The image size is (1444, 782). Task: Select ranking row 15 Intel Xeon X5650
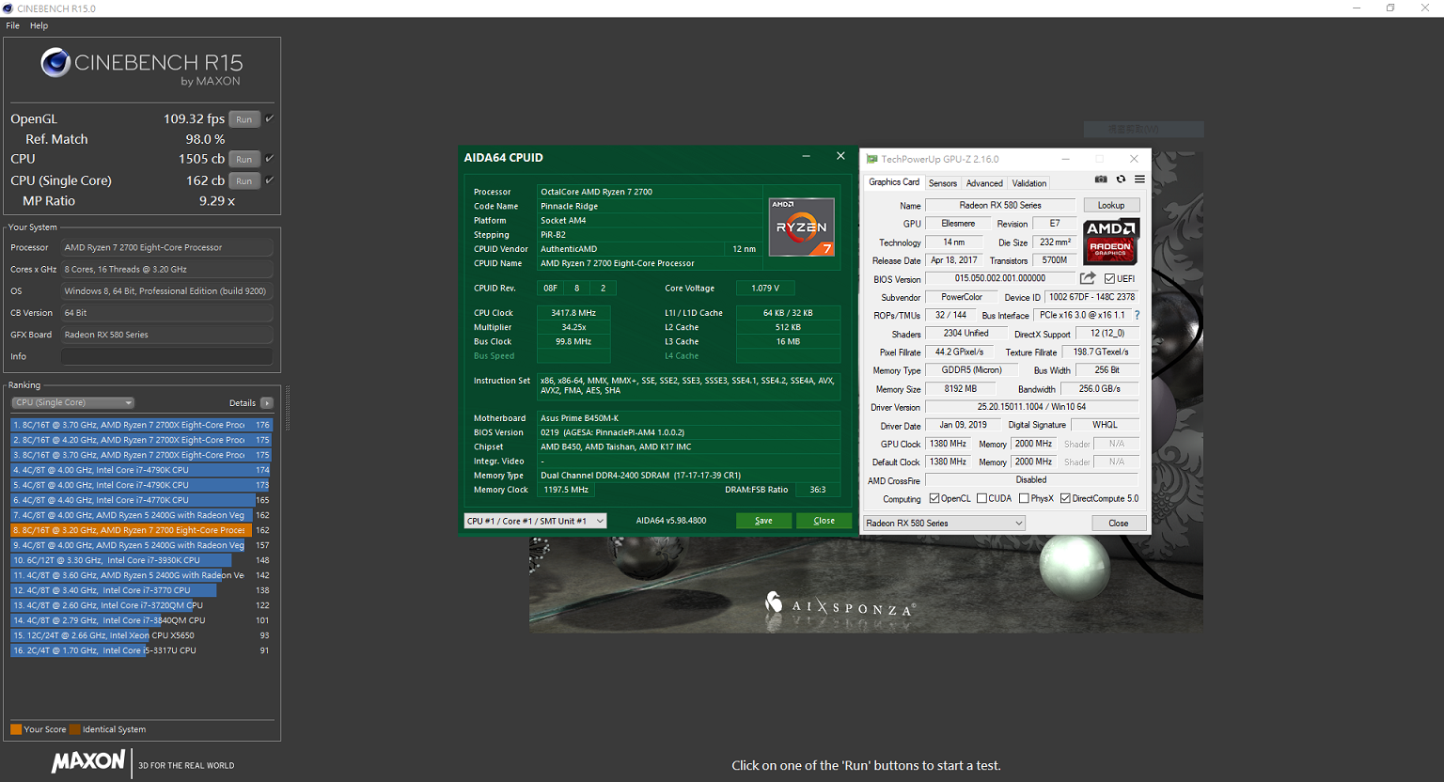click(x=141, y=635)
